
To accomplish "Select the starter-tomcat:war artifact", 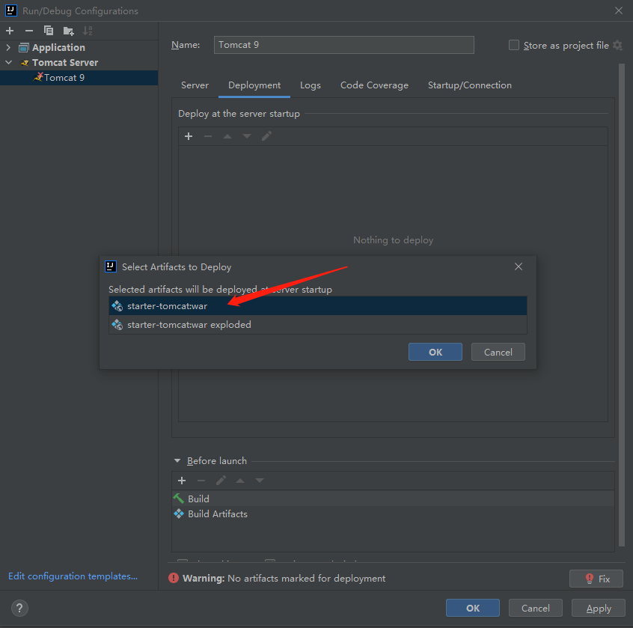I will click(x=318, y=306).
